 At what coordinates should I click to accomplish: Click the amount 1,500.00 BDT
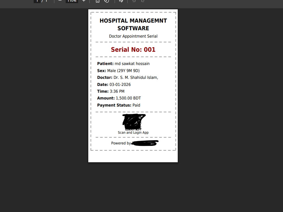pos(128,98)
